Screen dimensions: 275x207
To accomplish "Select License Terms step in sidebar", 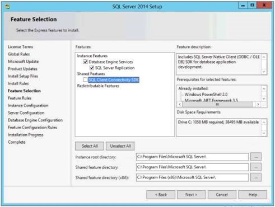I will point(20,47).
